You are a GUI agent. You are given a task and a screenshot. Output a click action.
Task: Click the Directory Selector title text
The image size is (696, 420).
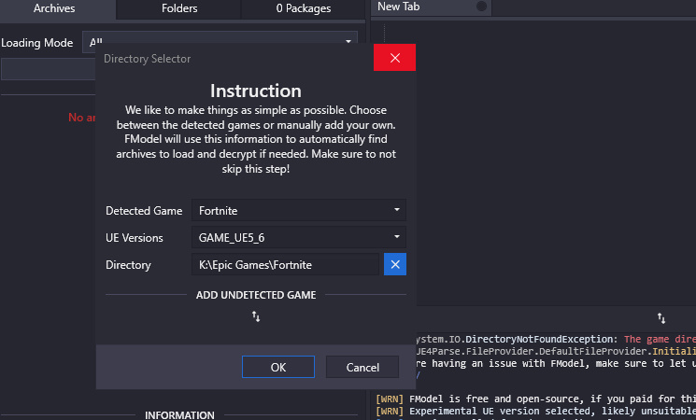[147, 59]
